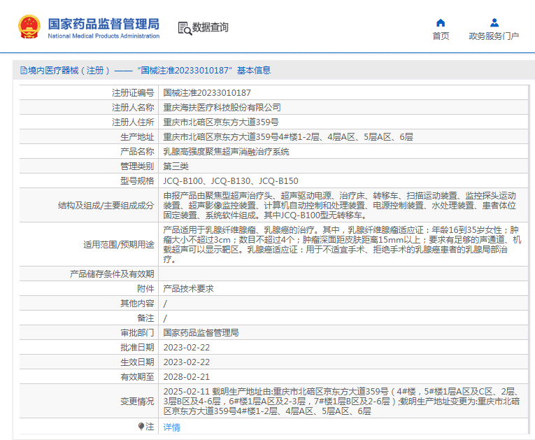The image size is (535, 440).
Task: Select 重庆海扶医疗科技股份有限公司 registrant name
Action: (x=222, y=108)
